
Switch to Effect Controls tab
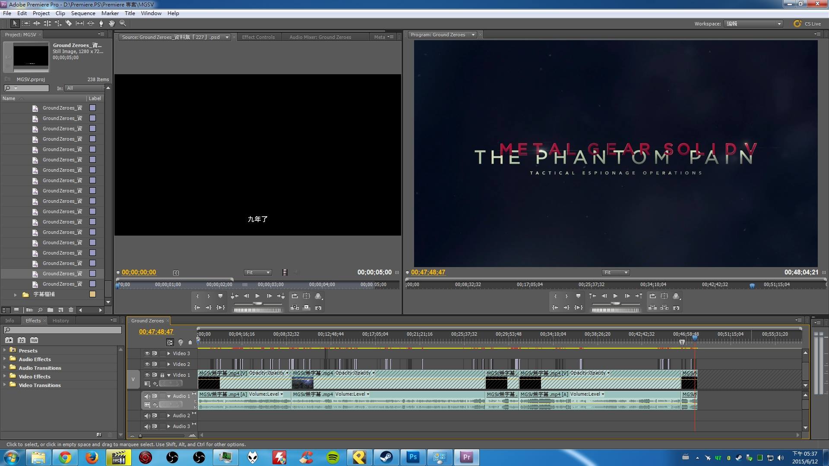coord(258,37)
